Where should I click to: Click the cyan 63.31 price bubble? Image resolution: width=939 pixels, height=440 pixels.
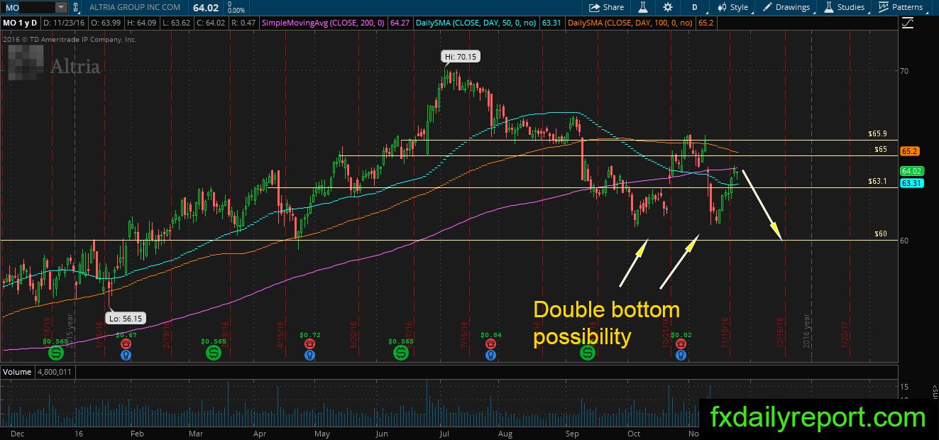tap(911, 182)
